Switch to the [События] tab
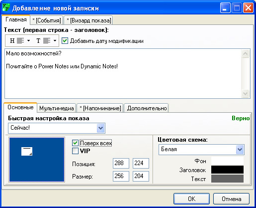 47,20
